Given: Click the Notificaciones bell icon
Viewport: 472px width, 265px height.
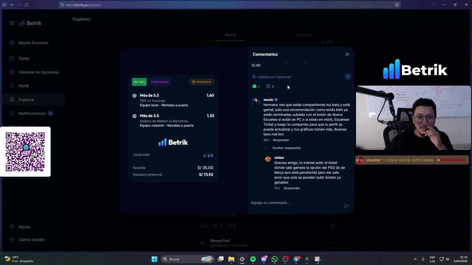Looking at the screenshot, I should tap(12, 113).
